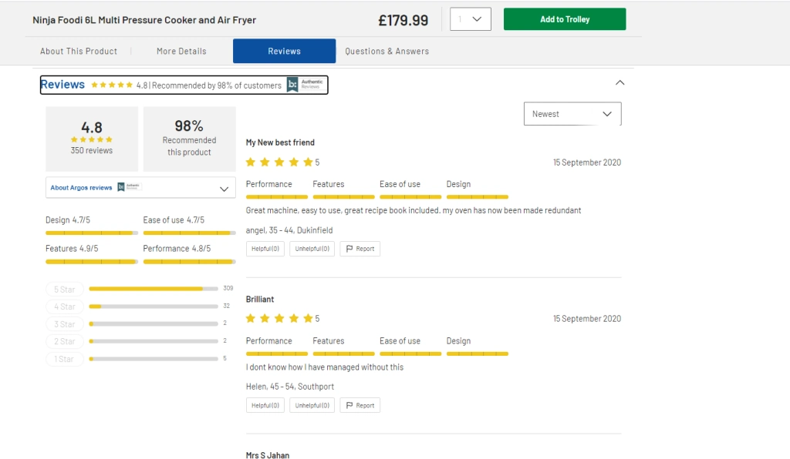Click the Reviews heading link
790x459 pixels.
tap(62, 85)
